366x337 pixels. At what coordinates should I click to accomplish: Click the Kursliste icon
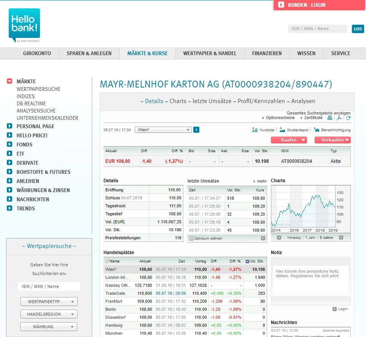[x=255, y=130]
